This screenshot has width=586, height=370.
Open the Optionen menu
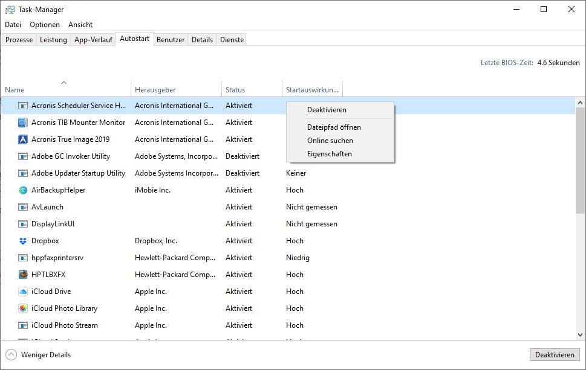click(45, 25)
